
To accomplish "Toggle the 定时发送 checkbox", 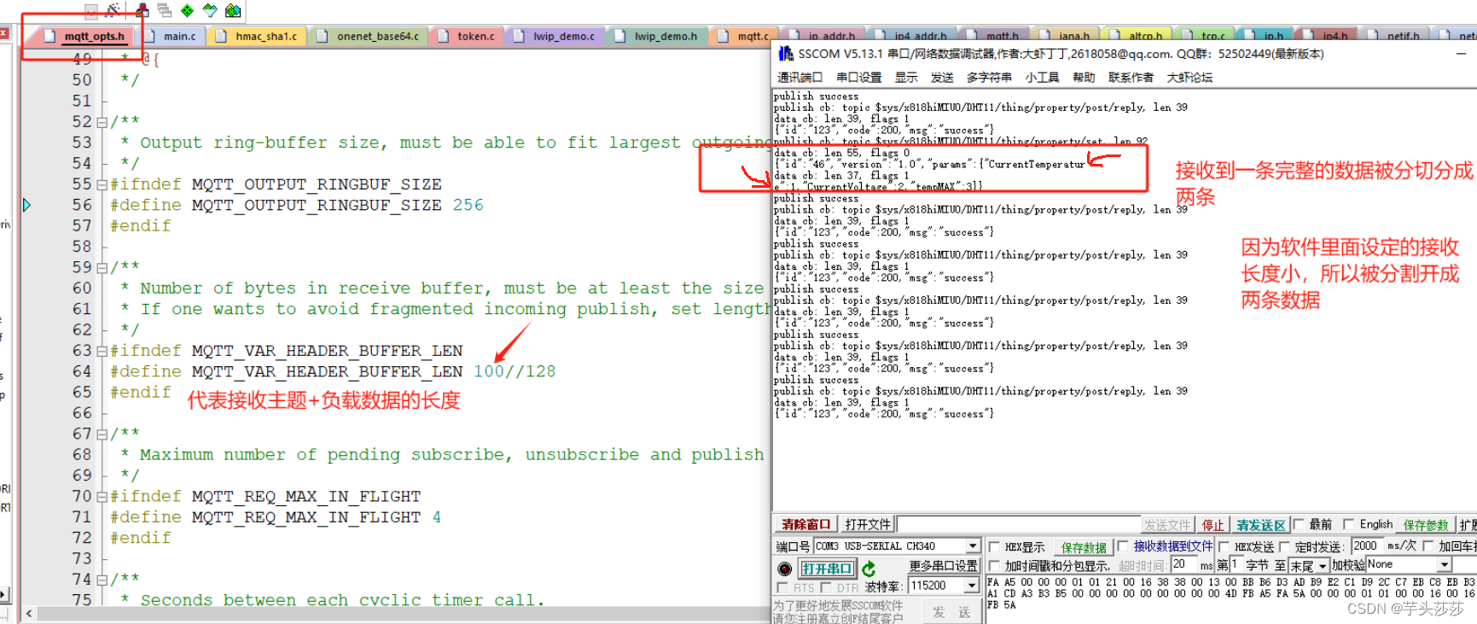I will coord(1284,546).
